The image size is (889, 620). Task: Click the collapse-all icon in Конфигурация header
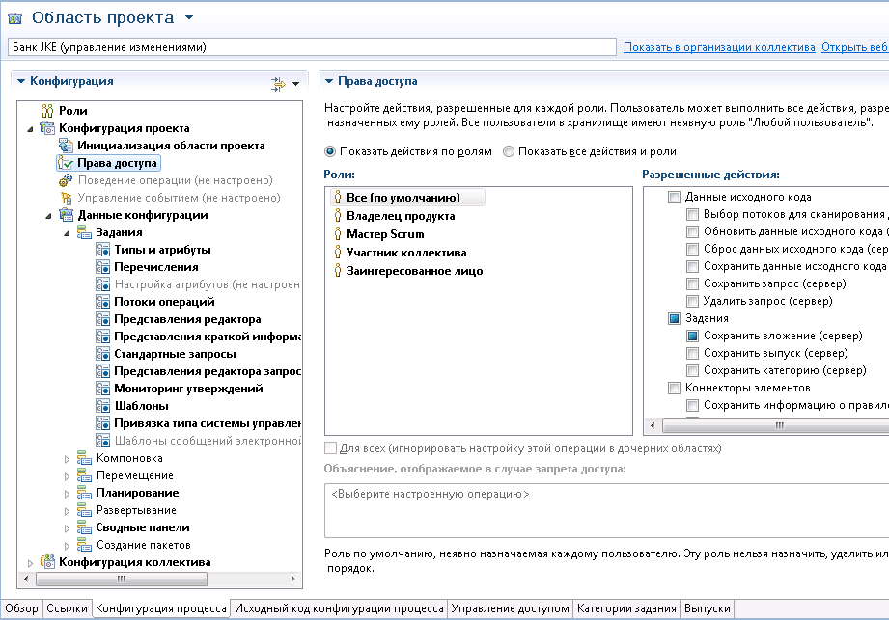coord(278,84)
